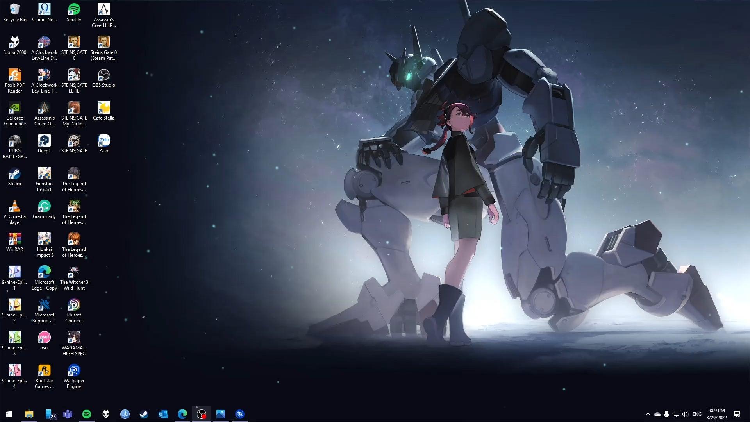Open Ubisoft Connect desktop shortcut

74,311
